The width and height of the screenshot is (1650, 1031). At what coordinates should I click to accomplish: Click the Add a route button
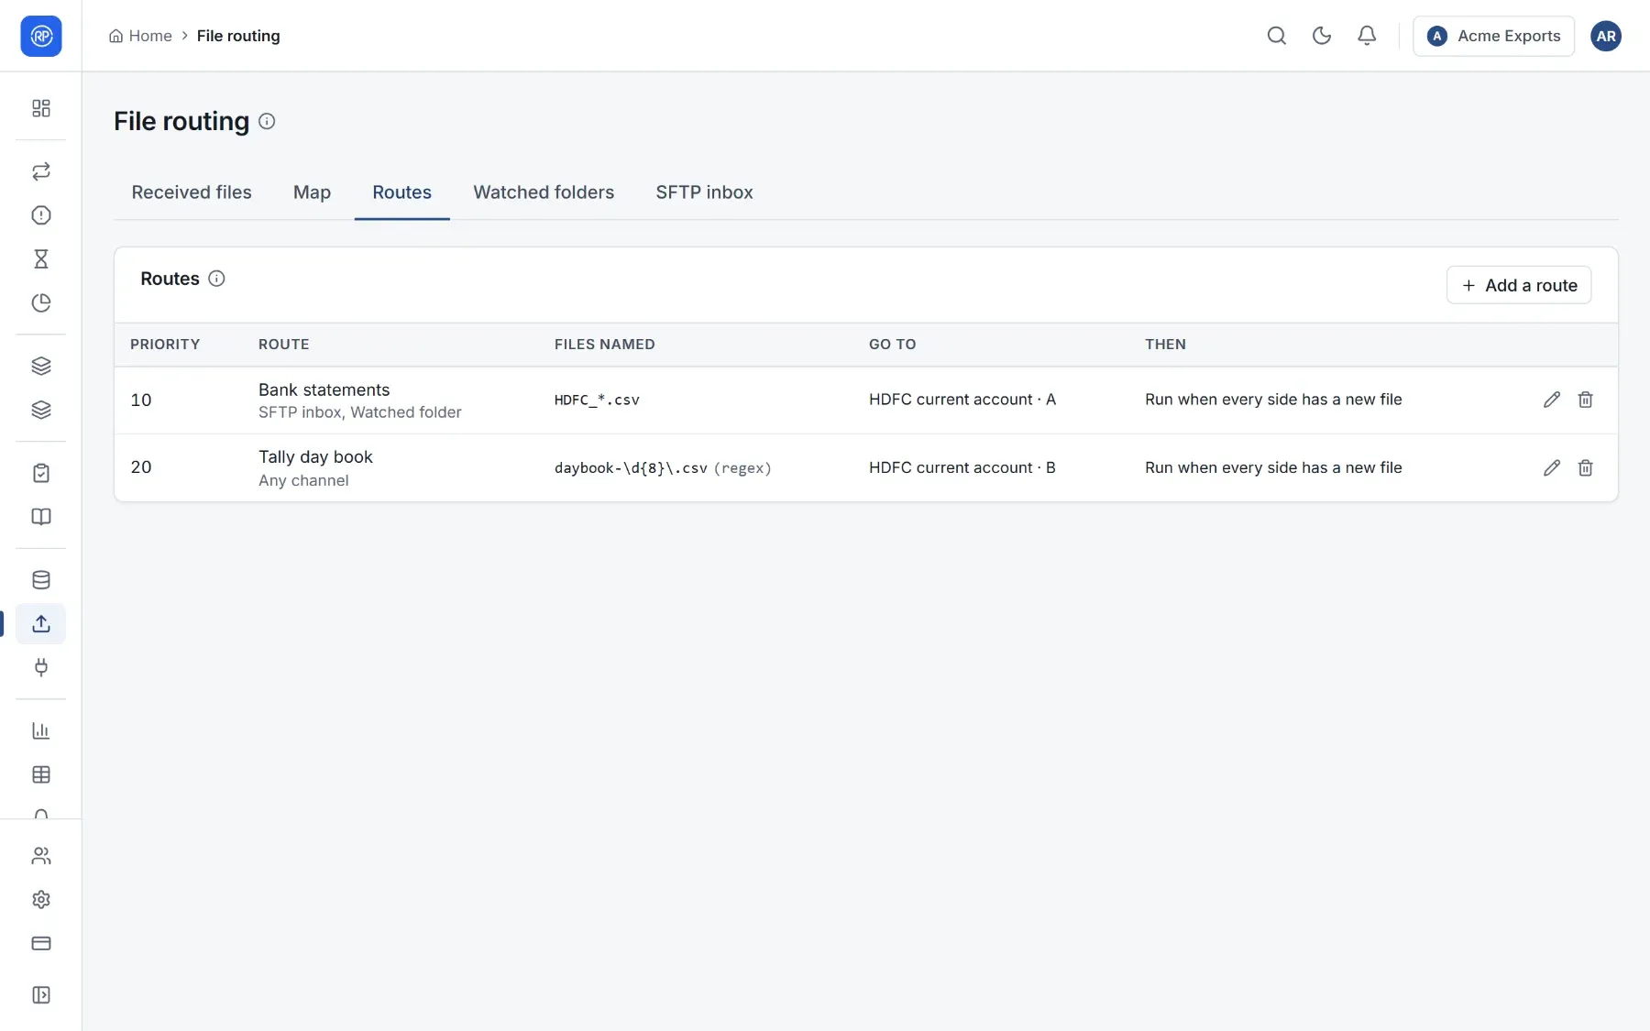coord(1519,285)
